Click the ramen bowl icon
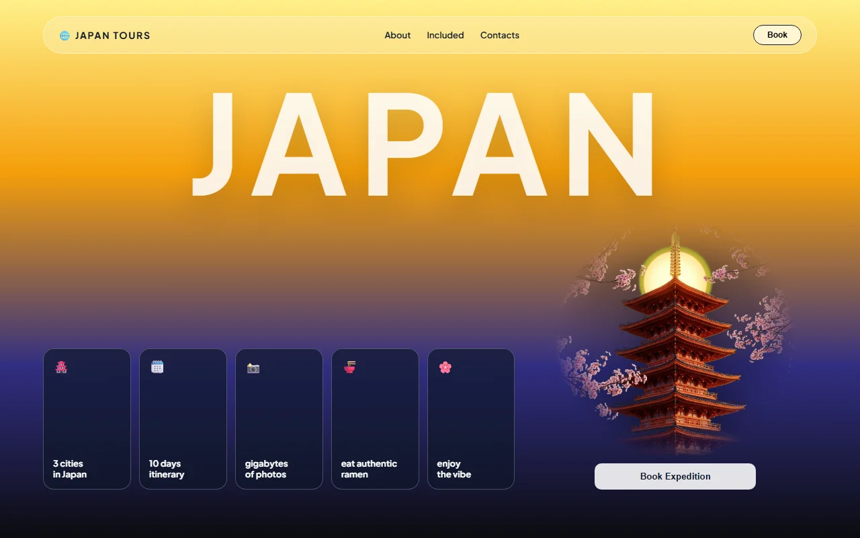The width and height of the screenshot is (860, 538). click(x=349, y=367)
